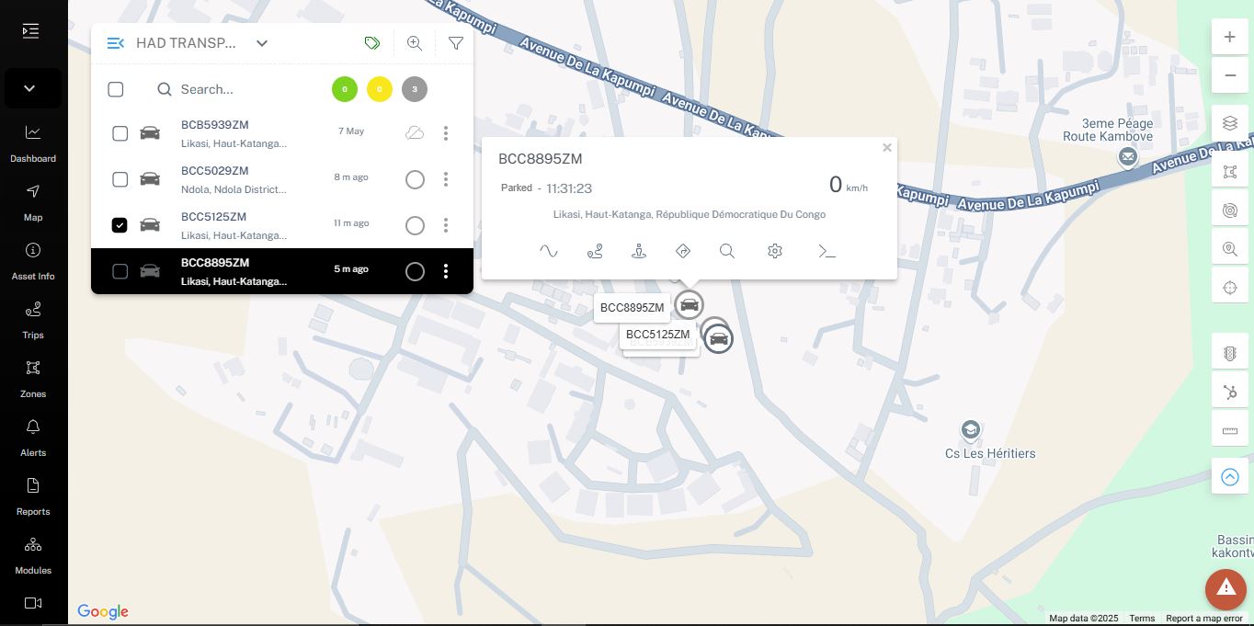
Task: Open the route history icon for BCC8895ZM
Action: point(595,251)
